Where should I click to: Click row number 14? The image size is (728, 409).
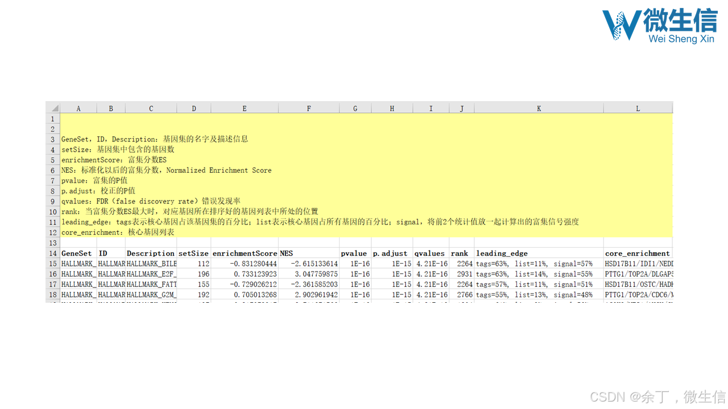(x=52, y=253)
